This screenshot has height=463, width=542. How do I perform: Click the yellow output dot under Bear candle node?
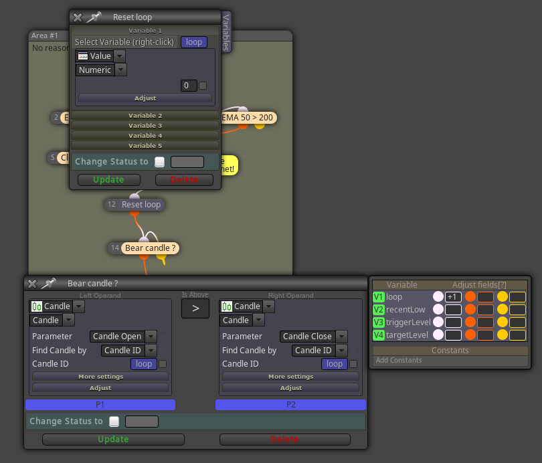pyautogui.click(x=161, y=256)
